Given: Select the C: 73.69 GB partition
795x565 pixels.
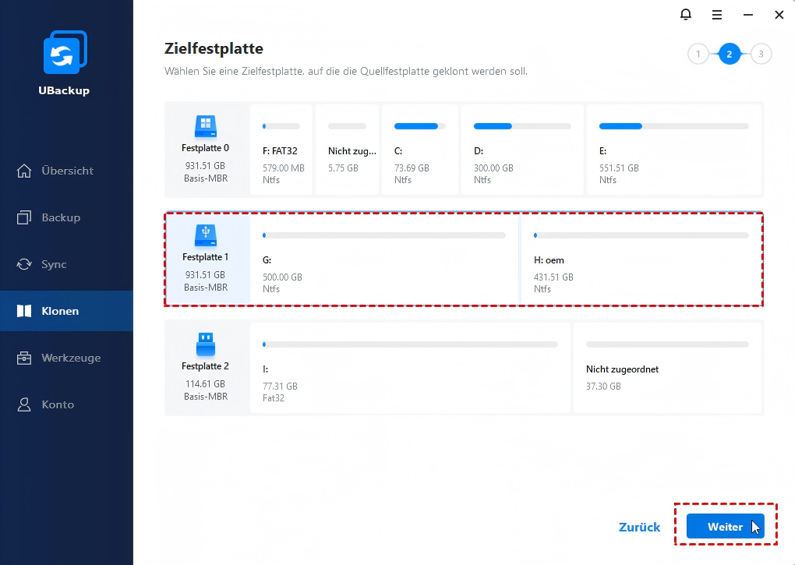Looking at the screenshot, I should click(x=419, y=150).
